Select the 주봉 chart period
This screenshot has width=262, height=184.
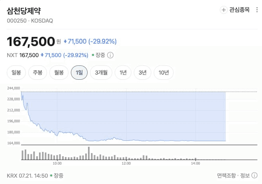pyautogui.click(x=37, y=73)
